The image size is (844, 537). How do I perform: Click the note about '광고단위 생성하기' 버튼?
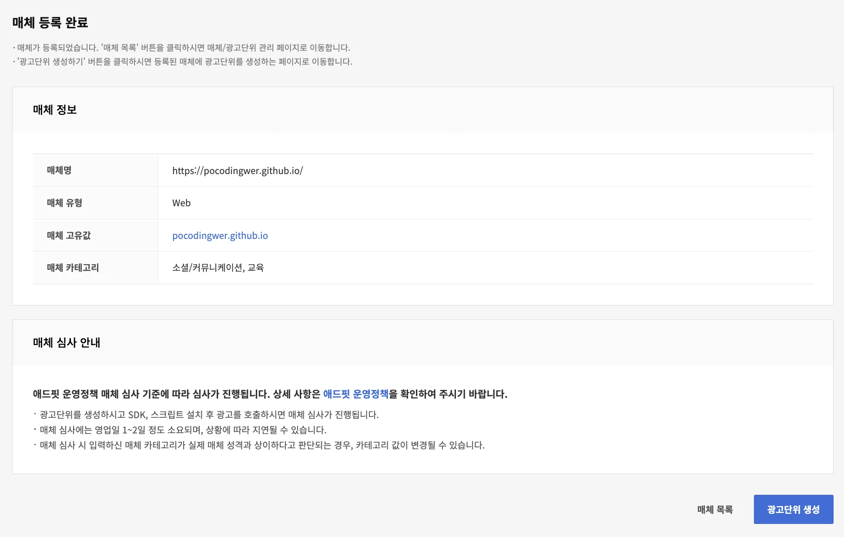[x=182, y=61]
